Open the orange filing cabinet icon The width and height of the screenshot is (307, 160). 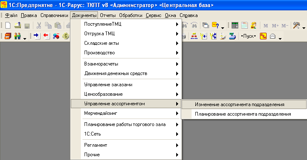tap(8, 36)
